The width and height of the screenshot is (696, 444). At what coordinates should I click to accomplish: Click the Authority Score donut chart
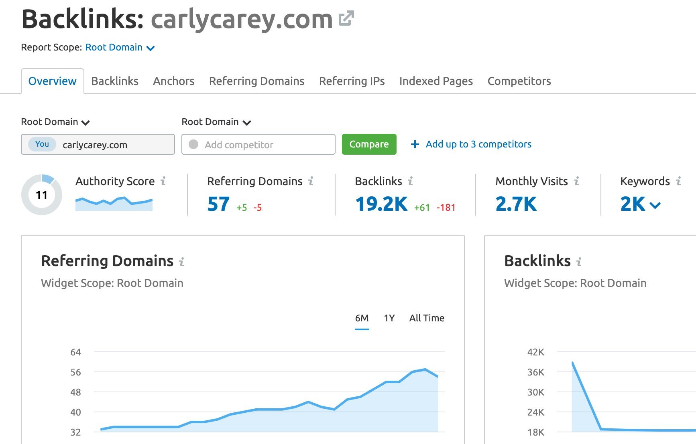42,195
